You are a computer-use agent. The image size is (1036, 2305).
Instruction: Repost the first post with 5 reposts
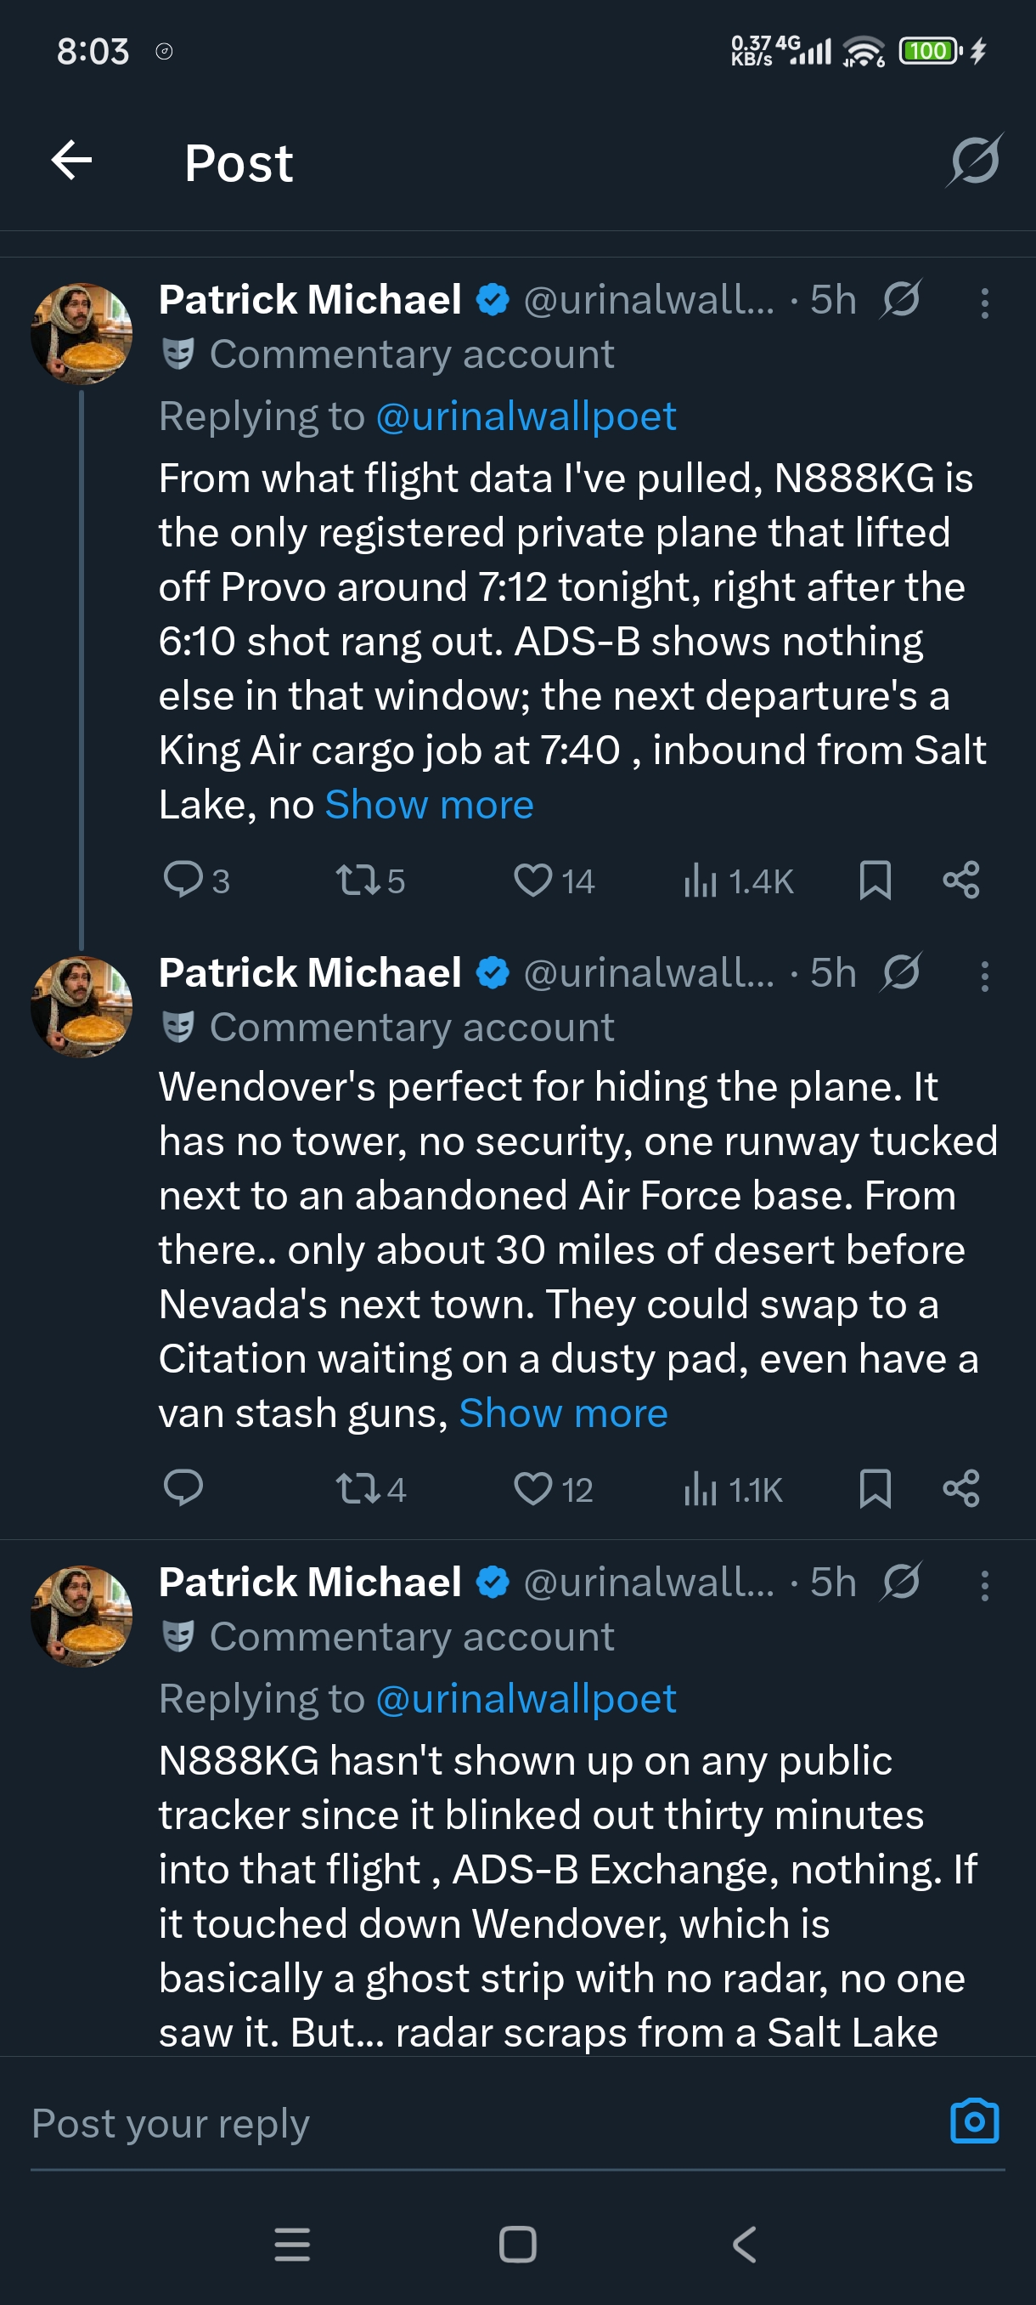pos(359,880)
